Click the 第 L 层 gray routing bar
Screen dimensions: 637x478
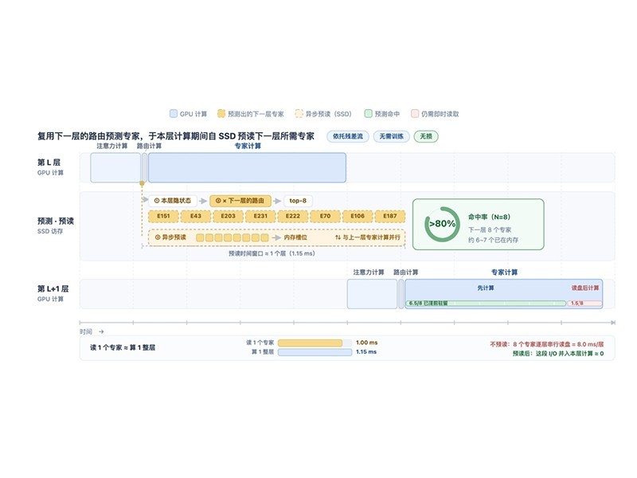[145, 167]
